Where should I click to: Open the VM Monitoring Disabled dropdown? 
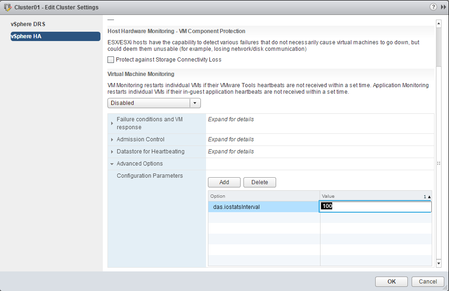pos(154,103)
